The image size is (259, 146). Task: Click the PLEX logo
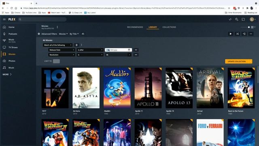[12, 19]
